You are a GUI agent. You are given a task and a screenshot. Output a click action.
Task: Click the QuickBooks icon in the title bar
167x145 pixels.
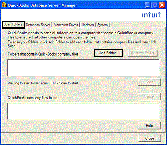(x=4, y=5)
